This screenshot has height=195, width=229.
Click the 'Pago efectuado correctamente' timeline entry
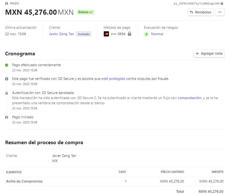(37, 65)
